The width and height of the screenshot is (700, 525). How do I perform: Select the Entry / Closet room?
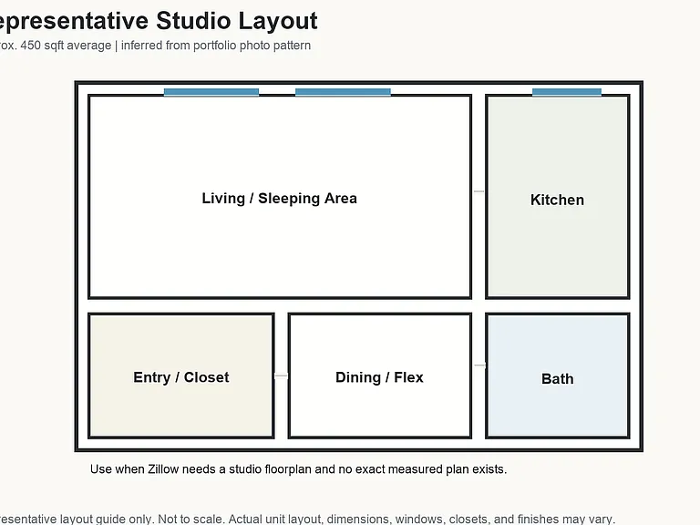coord(181,376)
